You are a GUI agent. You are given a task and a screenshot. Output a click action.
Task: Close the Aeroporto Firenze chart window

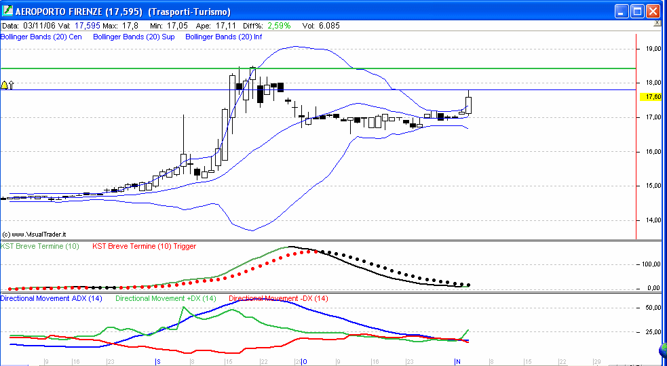pos(653,12)
